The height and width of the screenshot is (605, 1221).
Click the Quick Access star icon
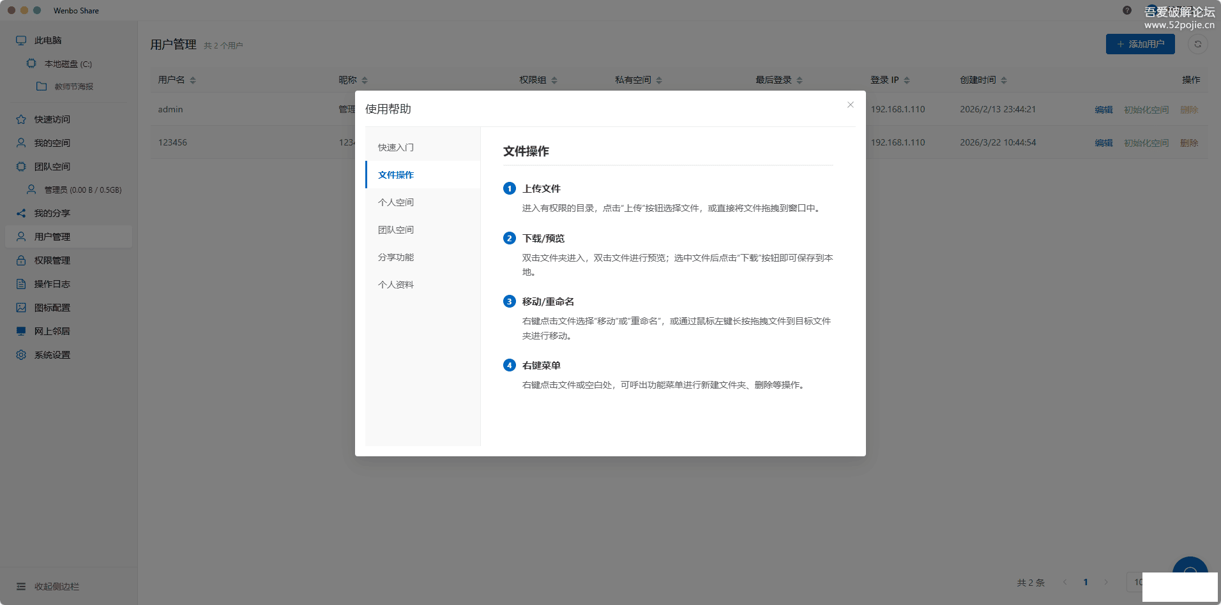pyautogui.click(x=21, y=119)
